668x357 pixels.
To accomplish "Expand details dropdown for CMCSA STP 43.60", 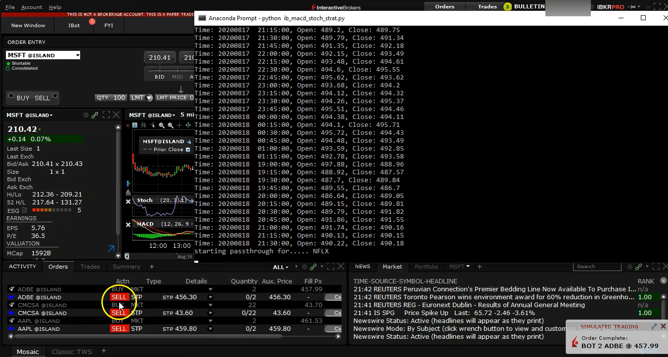I will (x=210, y=313).
